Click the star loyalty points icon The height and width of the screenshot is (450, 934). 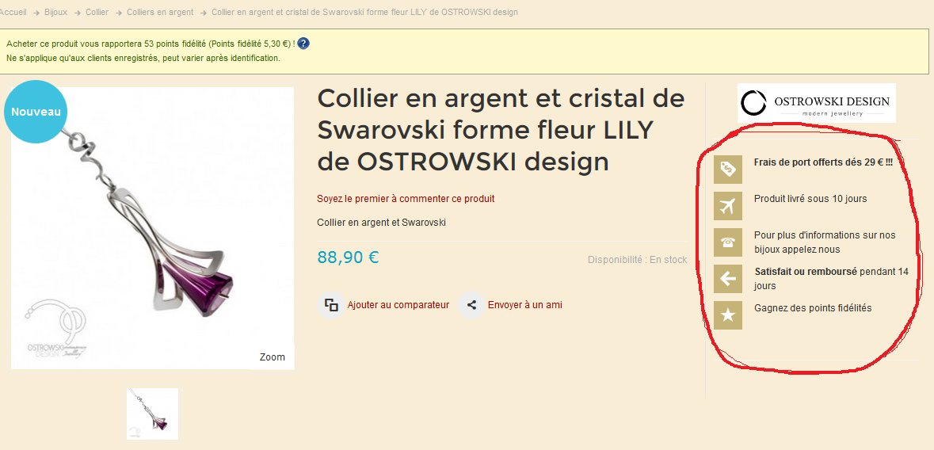[728, 315]
